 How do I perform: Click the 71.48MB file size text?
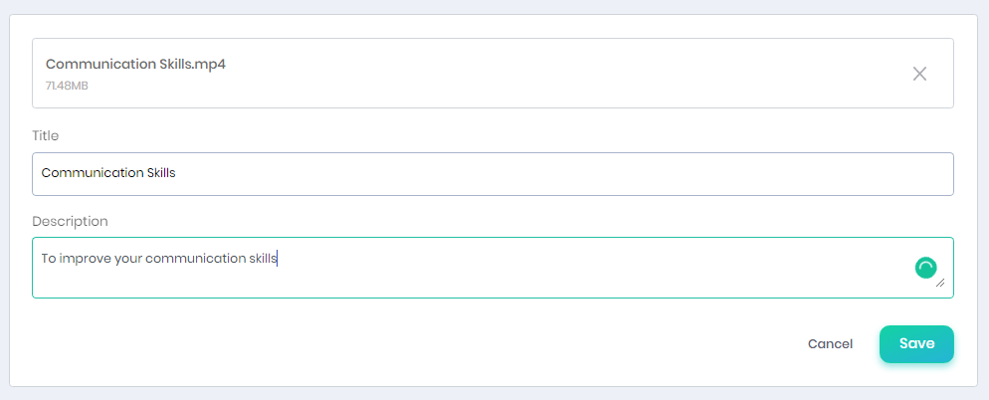click(67, 86)
